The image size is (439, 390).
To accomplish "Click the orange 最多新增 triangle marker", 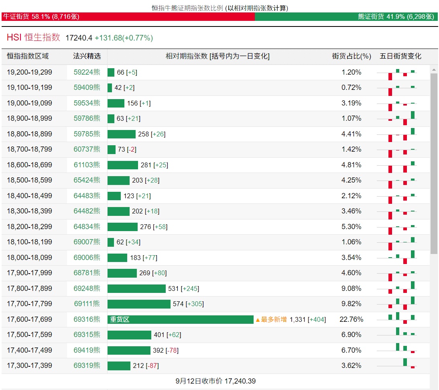I will click(258, 320).
